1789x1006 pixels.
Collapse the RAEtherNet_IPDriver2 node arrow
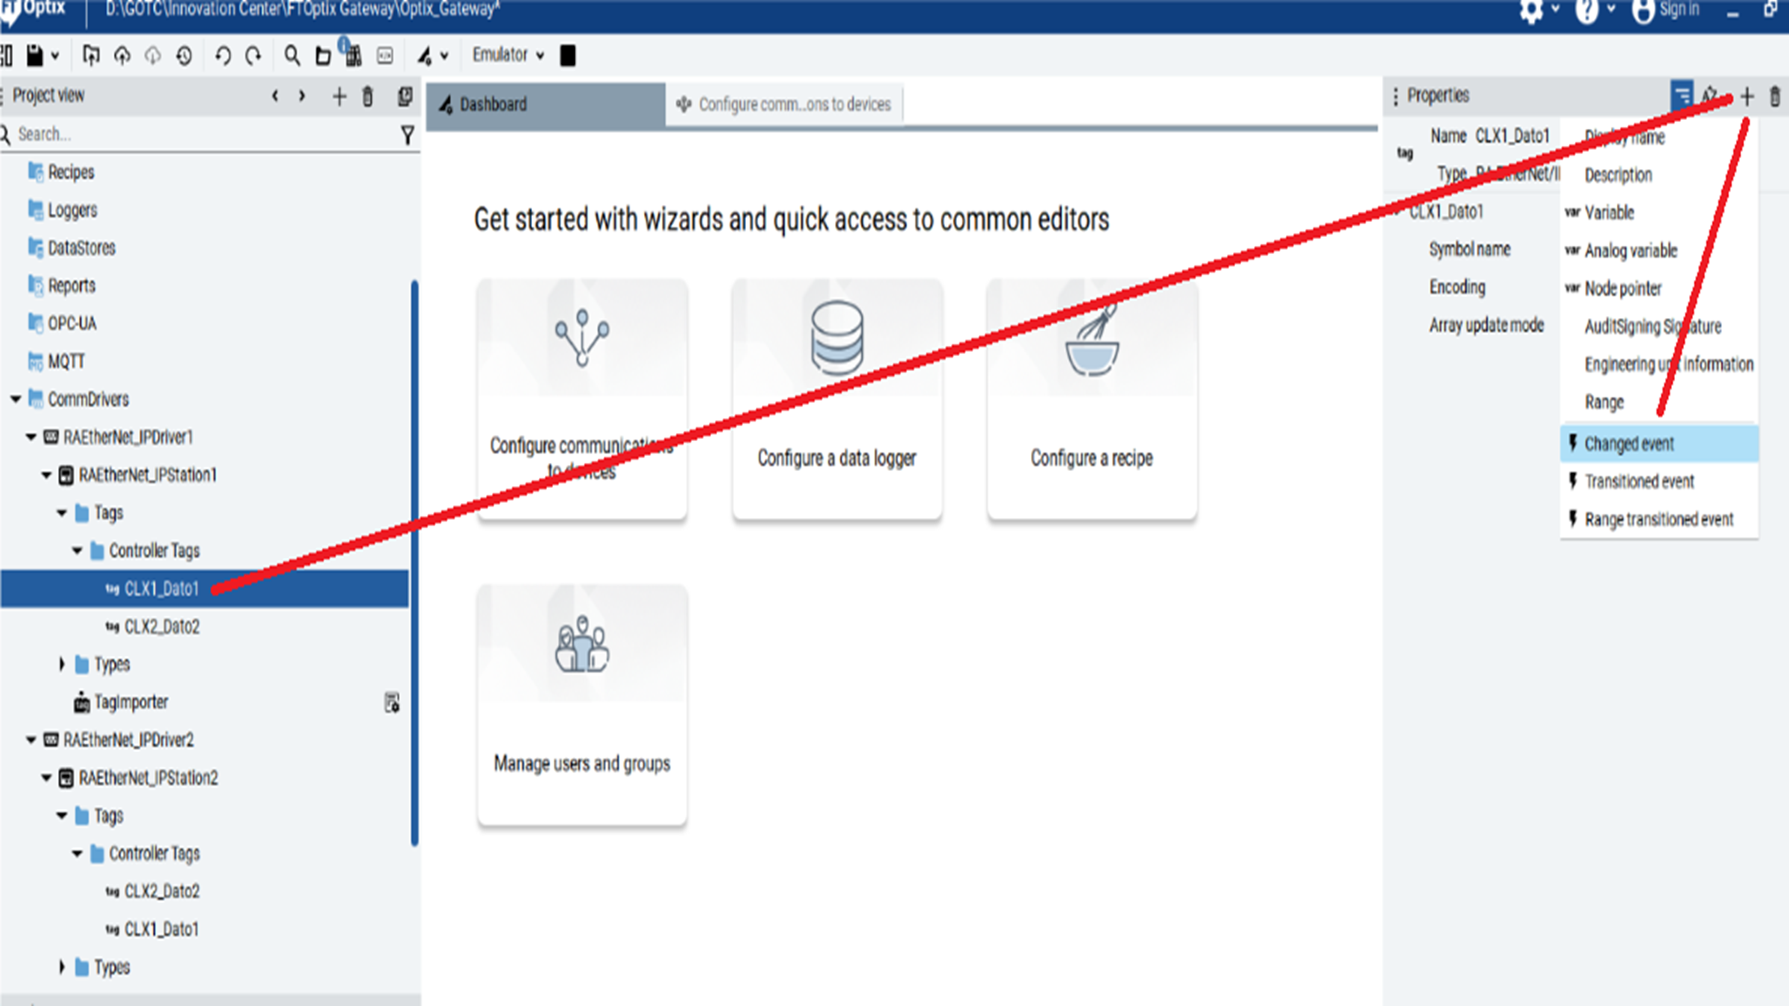pyautogui.click(x=31, y=740)
